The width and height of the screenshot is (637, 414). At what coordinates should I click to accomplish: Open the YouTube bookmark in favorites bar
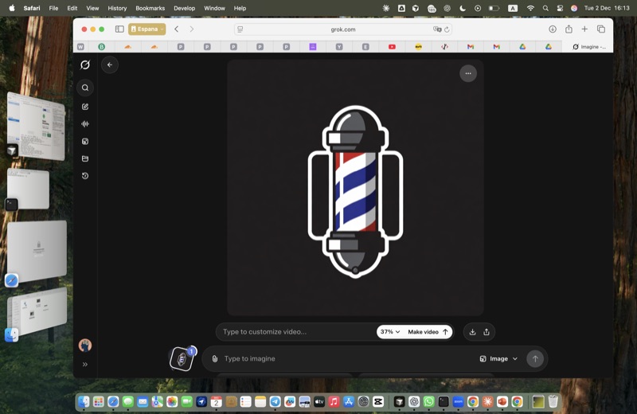pyautogui.click(x=392, y=47)
